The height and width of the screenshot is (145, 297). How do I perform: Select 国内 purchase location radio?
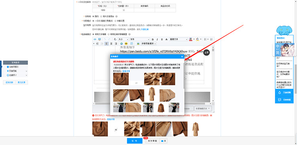coord(93,16)
